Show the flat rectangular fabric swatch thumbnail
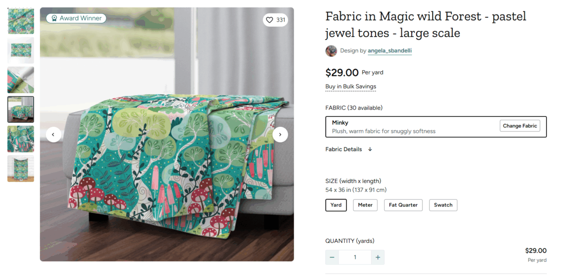 [21, 50]
